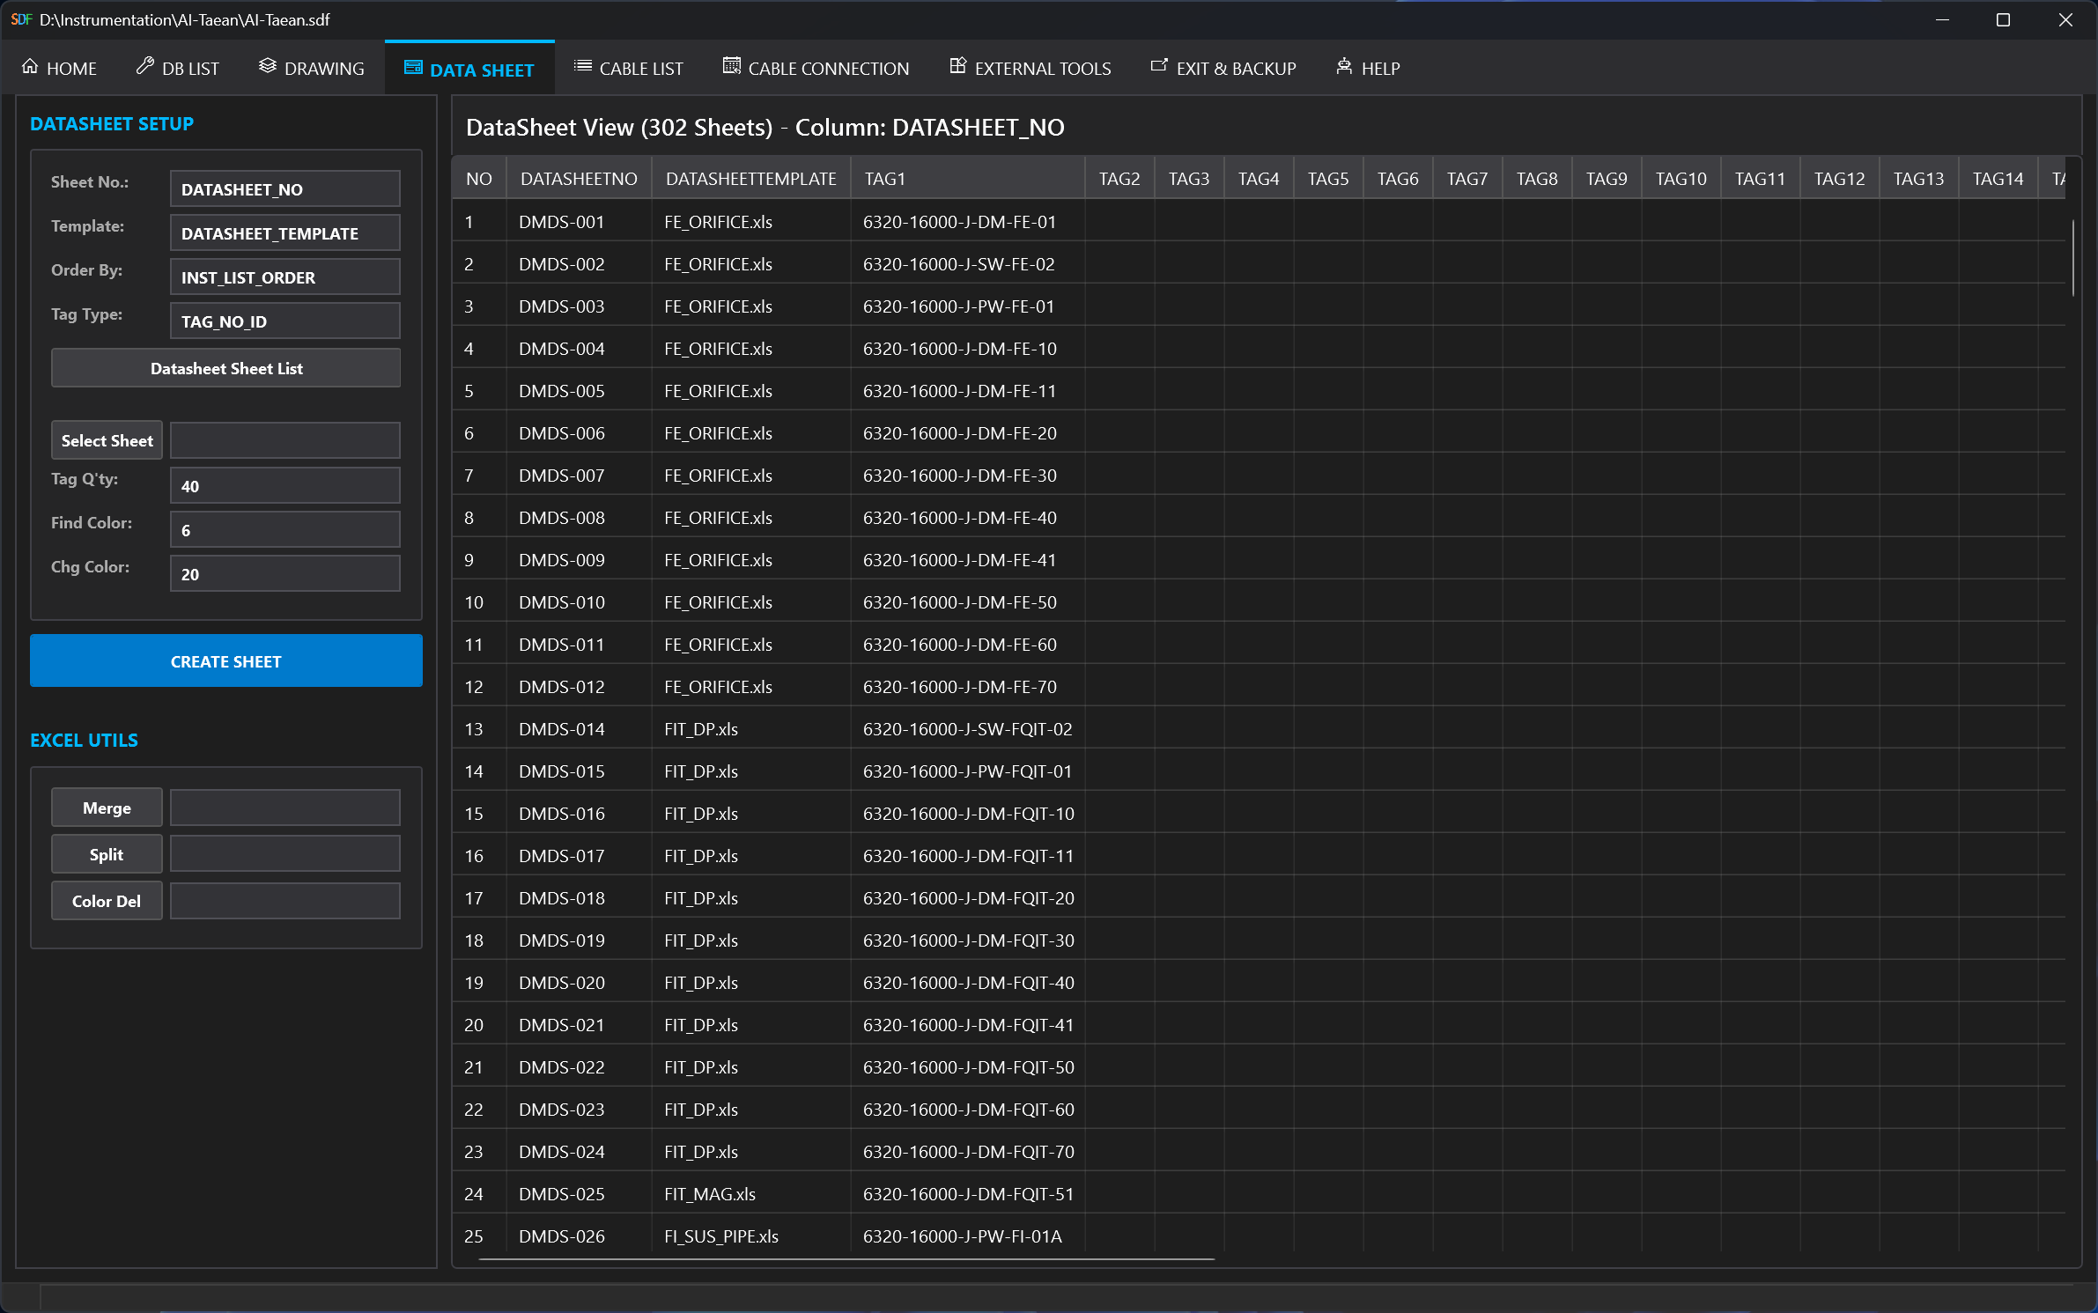This screenshot has width=2098, height=1313.
Task: Switch to EXTERNAL TOOLS tab
Action: [1031, 68]
